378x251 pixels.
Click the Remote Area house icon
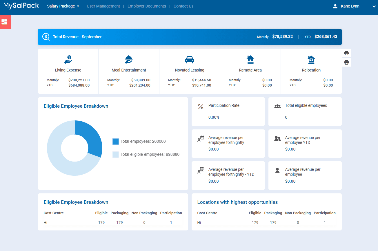(250, 60)
